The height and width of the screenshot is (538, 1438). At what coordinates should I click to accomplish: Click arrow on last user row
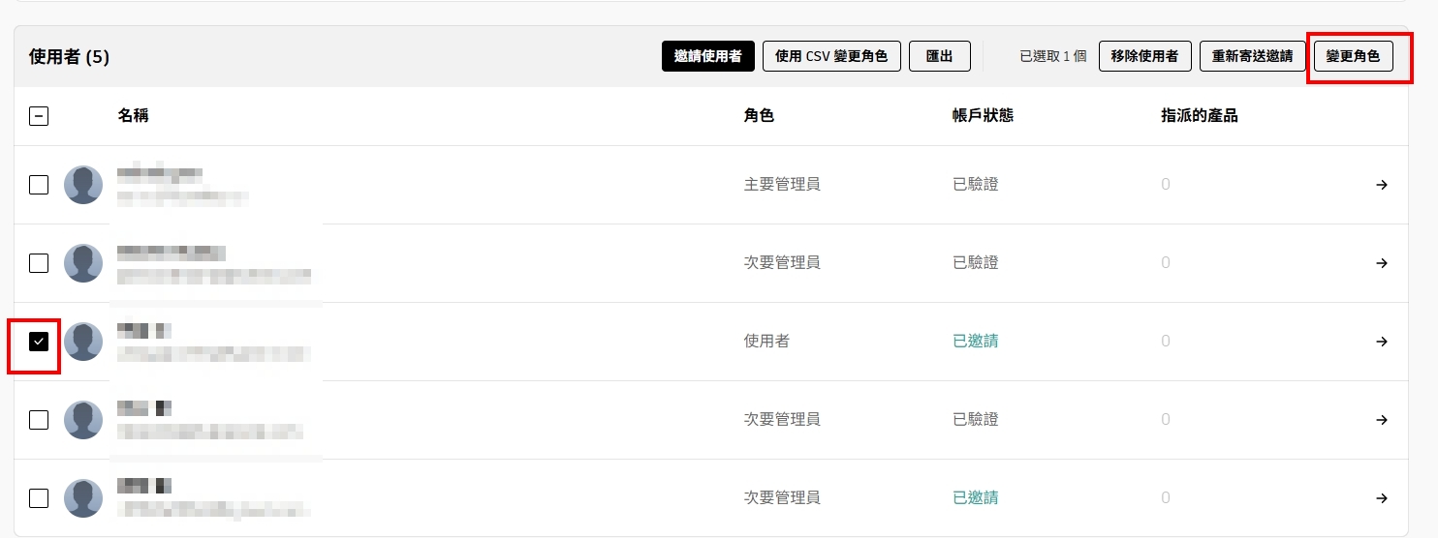pyautogui.click(x=1382, y=498)
